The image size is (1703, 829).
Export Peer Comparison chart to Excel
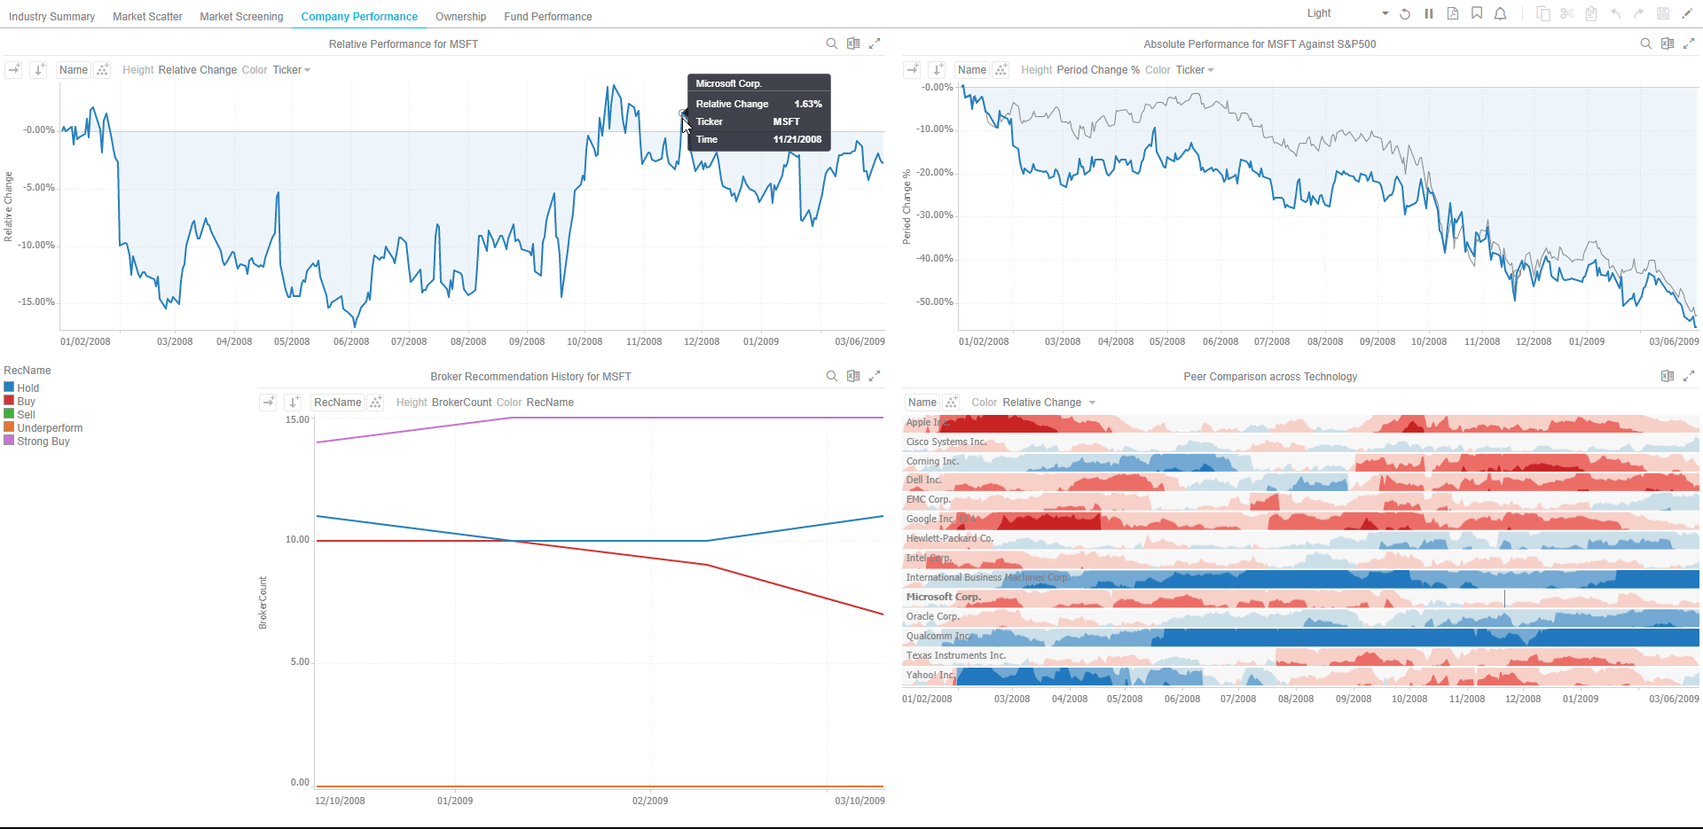pos(1668,376)
